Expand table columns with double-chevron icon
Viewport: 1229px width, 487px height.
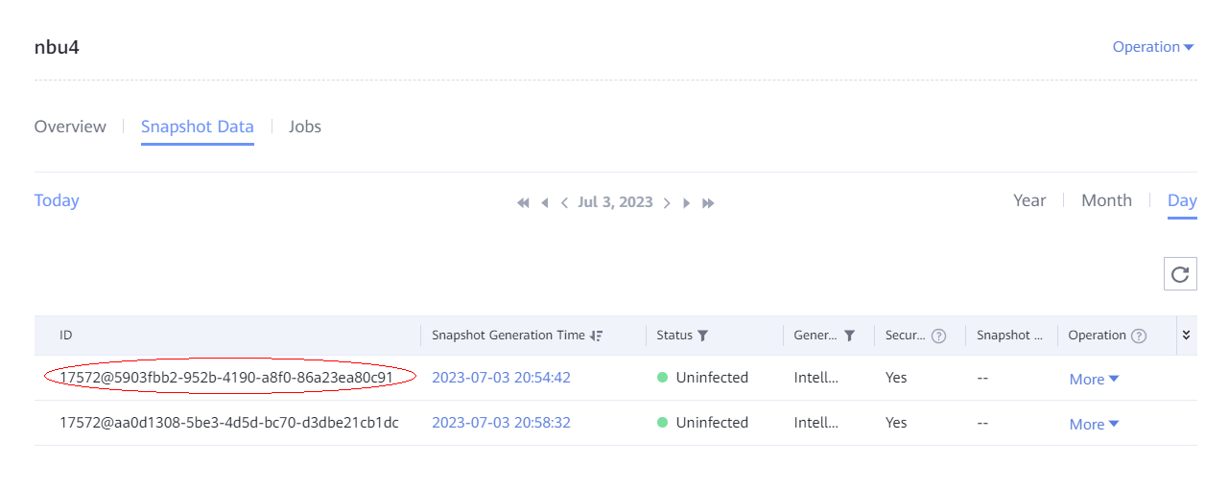click(x=1186, y=336)
